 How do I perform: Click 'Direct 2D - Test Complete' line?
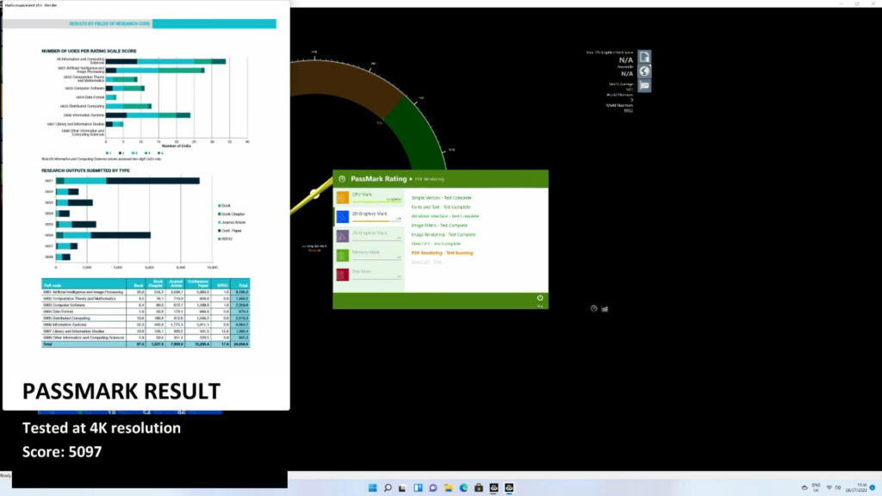[436, 244]
